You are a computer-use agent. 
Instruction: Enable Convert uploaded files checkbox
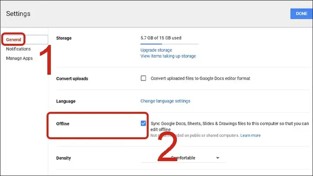[143, 78]
